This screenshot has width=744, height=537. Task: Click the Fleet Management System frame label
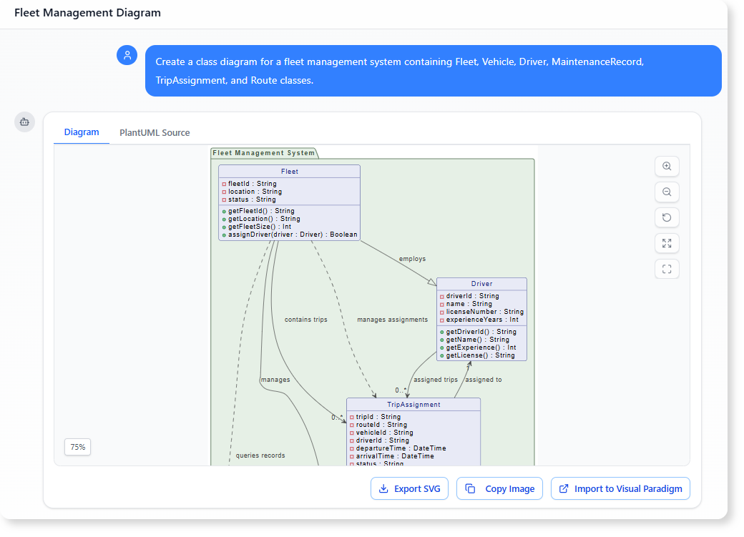point(263,152)
